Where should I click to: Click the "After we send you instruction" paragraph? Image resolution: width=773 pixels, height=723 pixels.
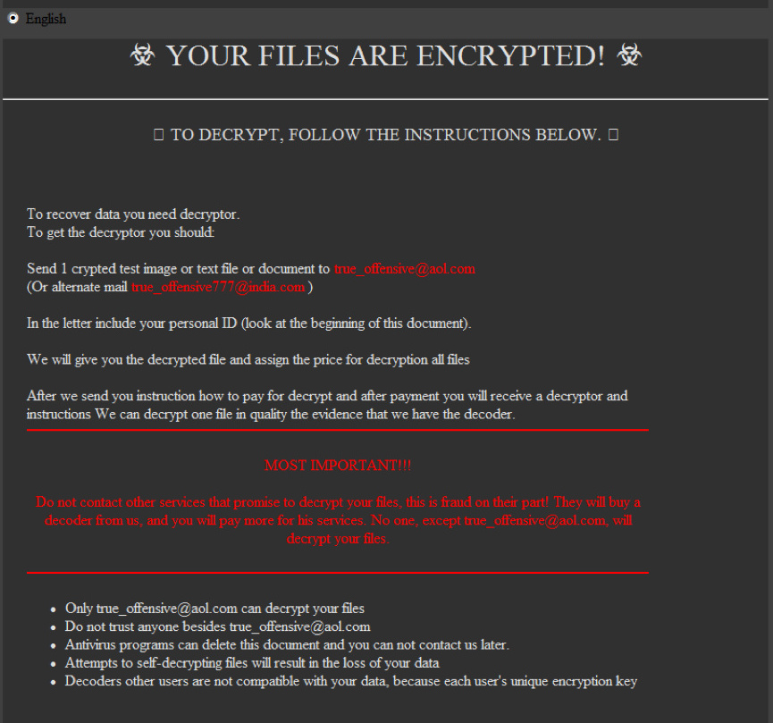327,405
